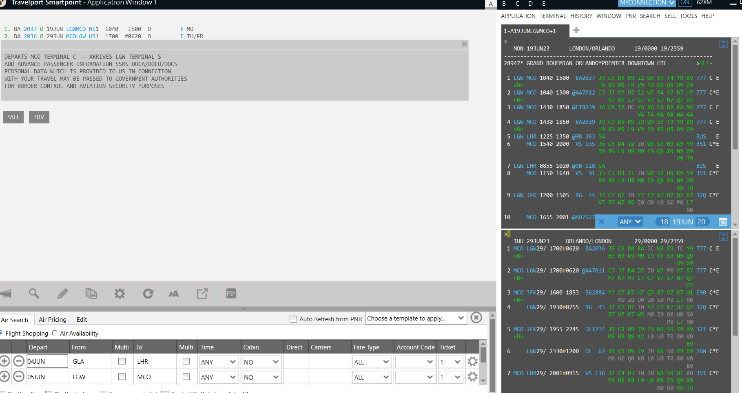Open Fare Type dropdown for 04JUN row
The height and width of the screenshot is (393, 742).
(372, 362)
